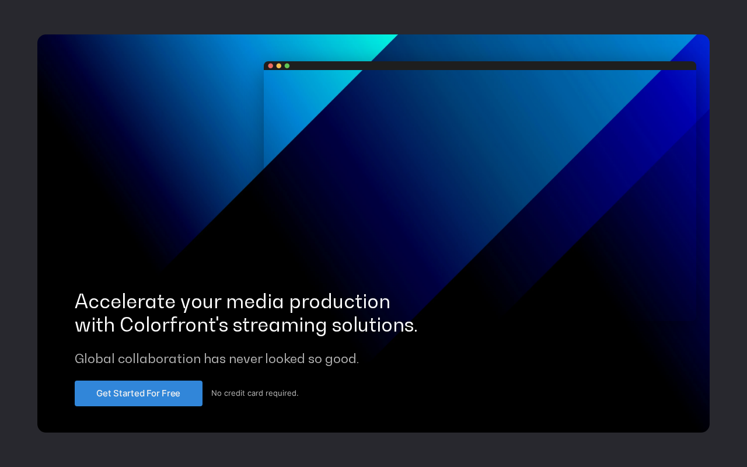Click the word "solutions." in the headline
The width and height of the screenshot is (747, 467).
375,325
